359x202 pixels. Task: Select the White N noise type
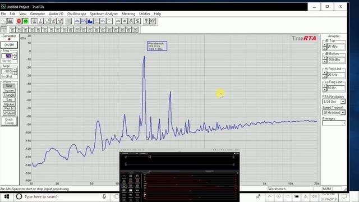click(x=9, y=113)
